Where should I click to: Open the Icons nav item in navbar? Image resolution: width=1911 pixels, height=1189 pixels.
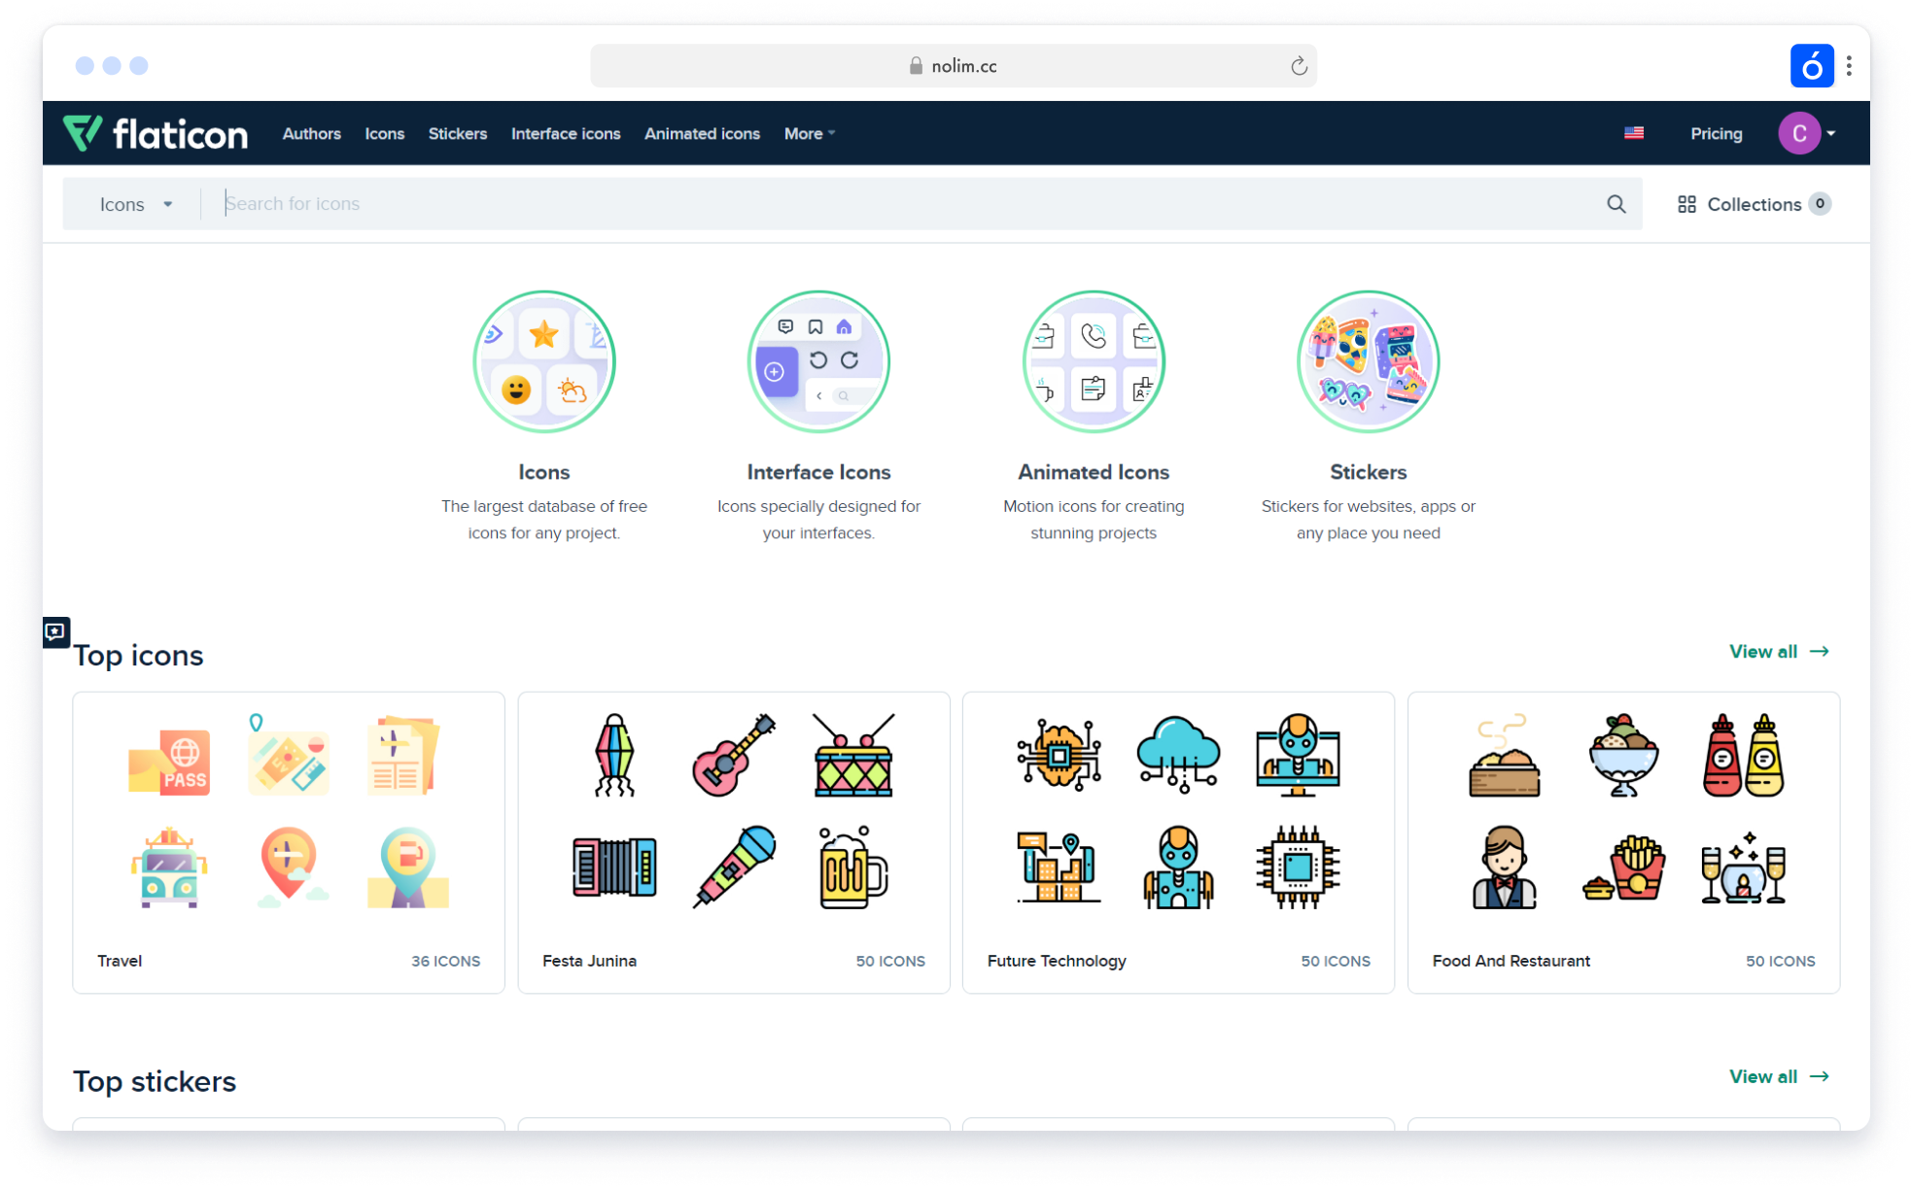pyautogui.click(x=385, y=134)
